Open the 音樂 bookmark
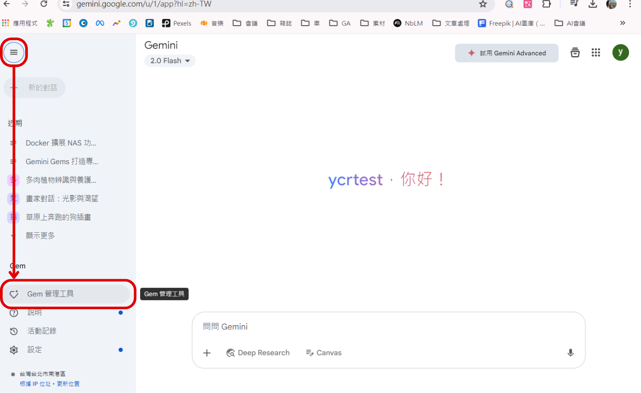The width and height of the screenshot is (641, 393). point(212,23)
